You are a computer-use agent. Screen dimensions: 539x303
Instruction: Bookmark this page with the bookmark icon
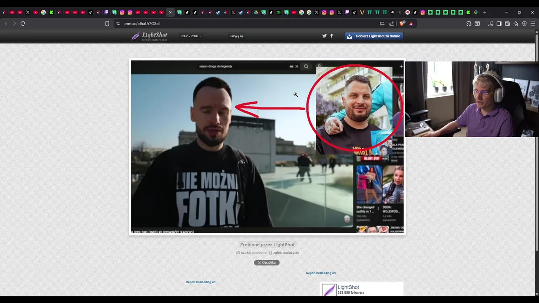coord(107,24)
